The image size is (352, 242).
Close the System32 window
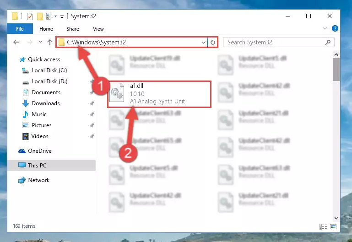point(329,16)
